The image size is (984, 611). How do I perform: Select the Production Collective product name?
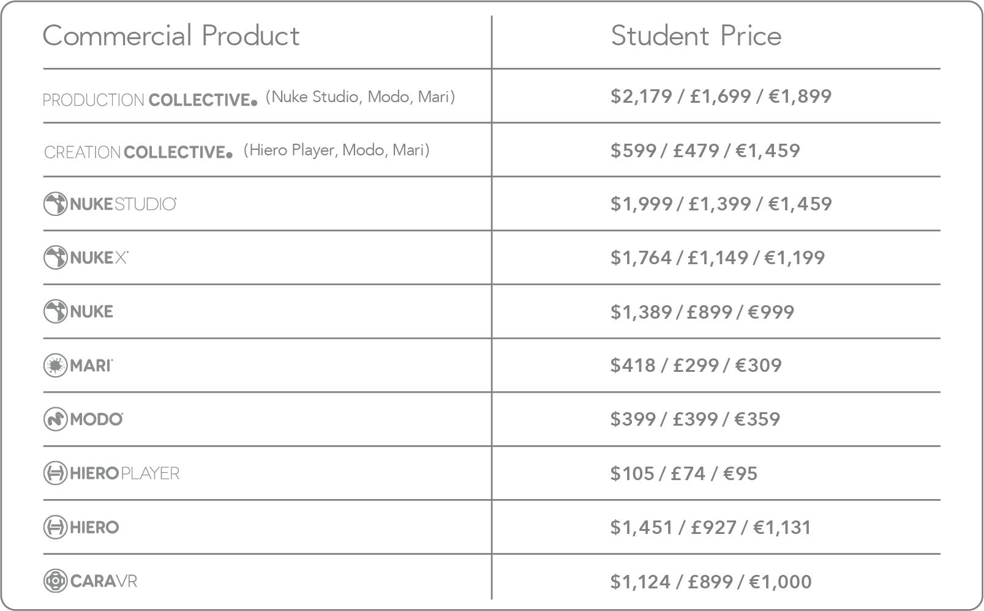[150, 100]
